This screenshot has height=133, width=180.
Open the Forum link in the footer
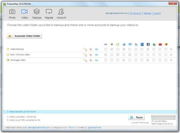tap(72, 127)
